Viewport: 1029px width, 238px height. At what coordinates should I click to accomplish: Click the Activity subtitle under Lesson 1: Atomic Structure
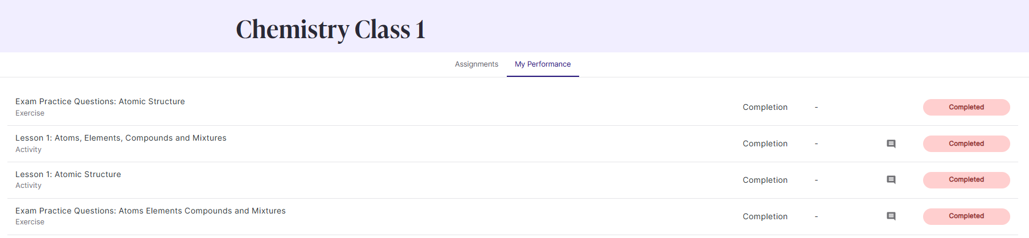click(28, 186)
